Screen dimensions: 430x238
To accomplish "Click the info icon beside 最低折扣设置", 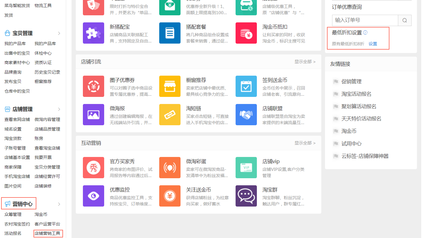I will [365, 33].
